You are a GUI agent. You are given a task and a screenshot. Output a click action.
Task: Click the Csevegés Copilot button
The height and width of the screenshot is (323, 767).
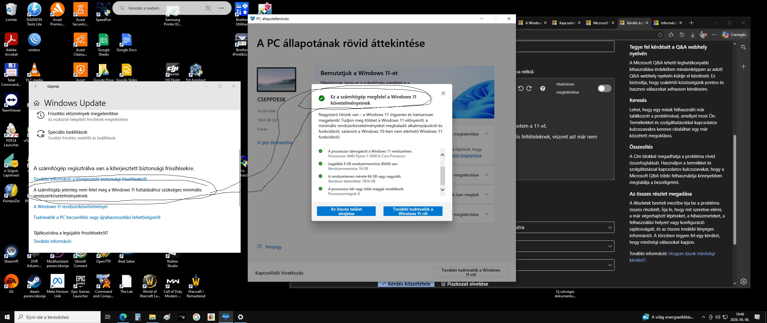734,35
